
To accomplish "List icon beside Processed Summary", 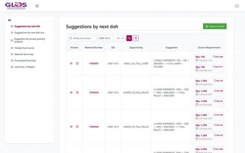I will coord(12,61).
